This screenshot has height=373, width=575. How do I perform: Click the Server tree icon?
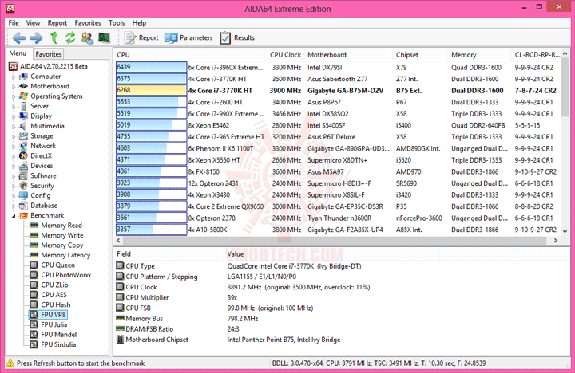[23, 106]
